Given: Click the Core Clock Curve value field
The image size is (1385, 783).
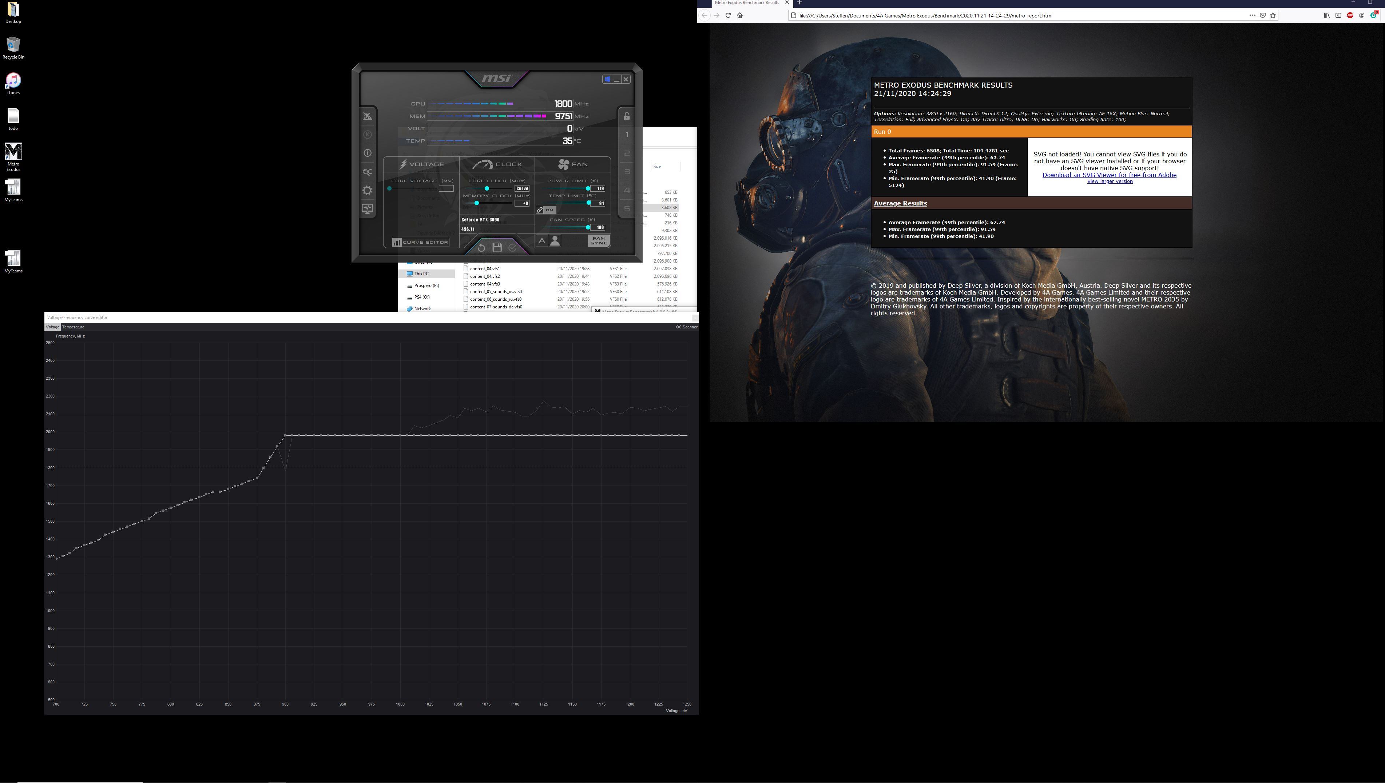Looking at the screenshot, I should click(x=522, y=188).
